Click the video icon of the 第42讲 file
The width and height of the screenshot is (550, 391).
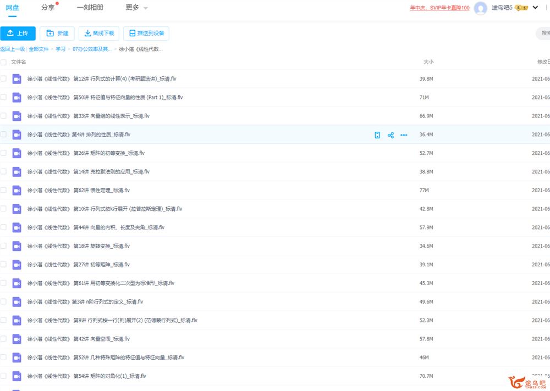(x=17, y=339)
